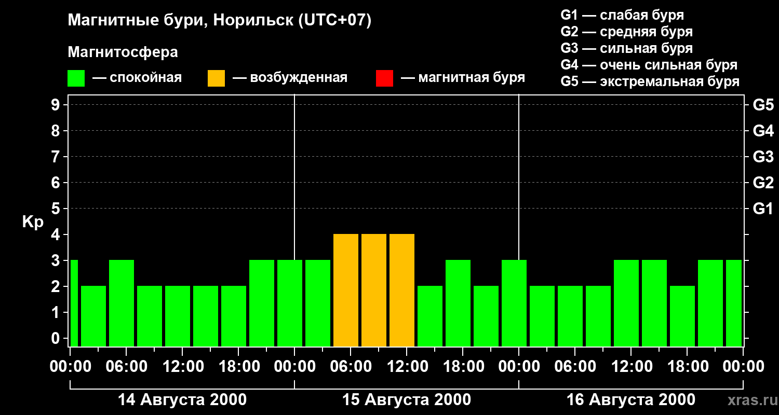Viewport: 779px width, 415px height.
Task: Click the Kp axis value 4
Action: click(57, 234)
